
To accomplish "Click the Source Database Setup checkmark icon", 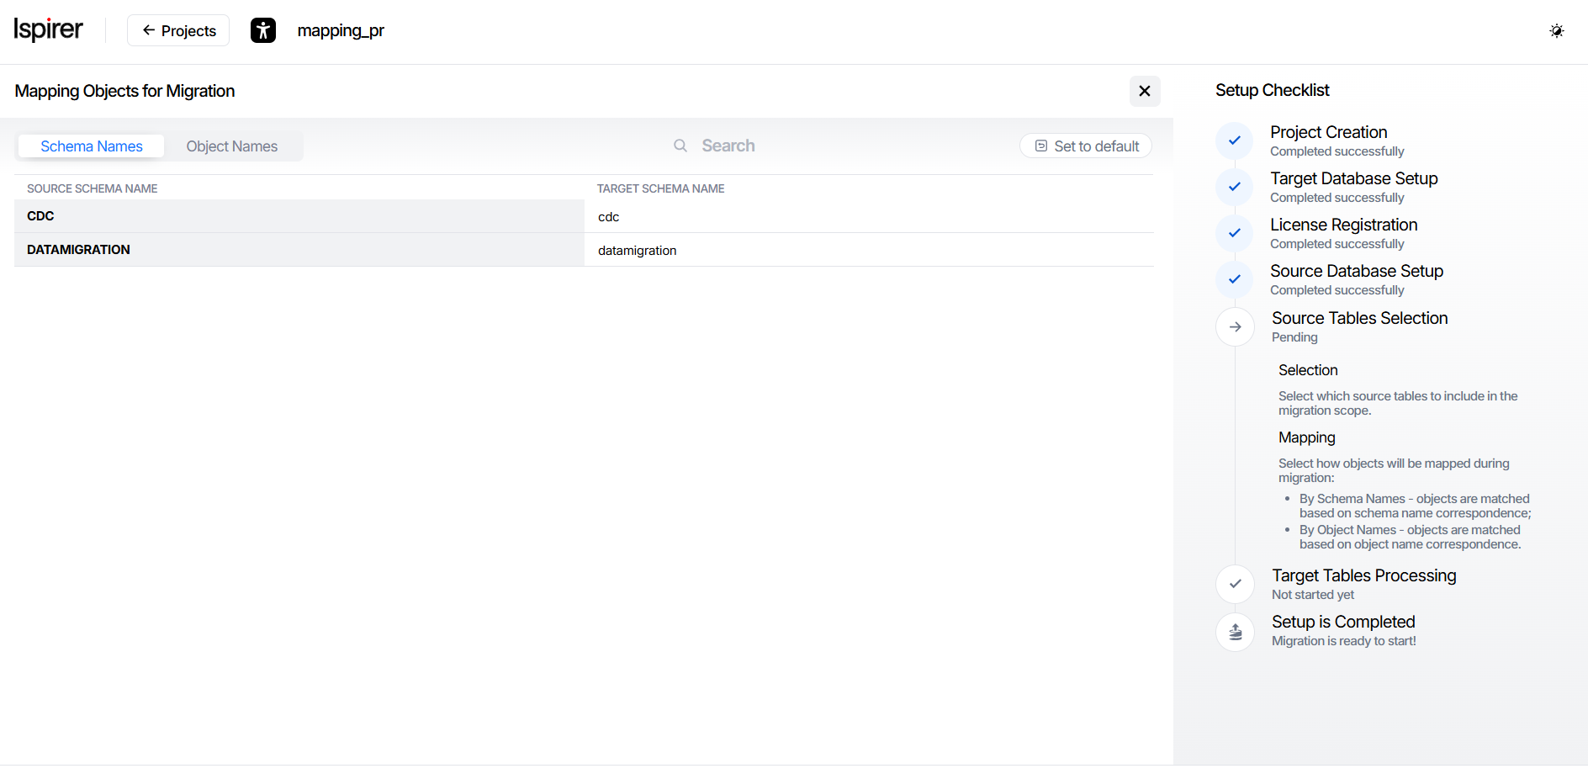I will coord(1234,279).
